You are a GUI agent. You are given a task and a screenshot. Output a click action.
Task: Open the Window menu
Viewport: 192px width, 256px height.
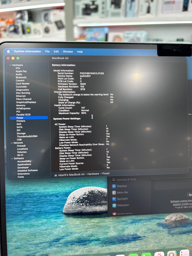click(68, 52)
